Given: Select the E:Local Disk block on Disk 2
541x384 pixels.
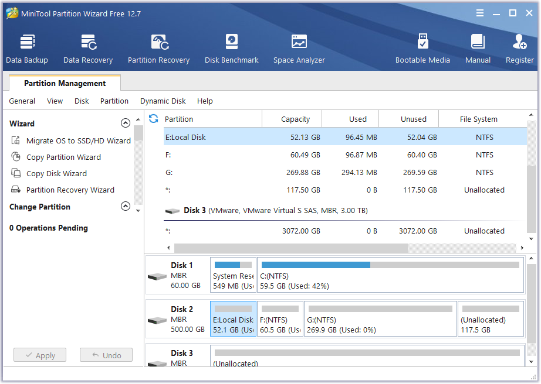Looking at the screenshot, I should click(233, 319).
